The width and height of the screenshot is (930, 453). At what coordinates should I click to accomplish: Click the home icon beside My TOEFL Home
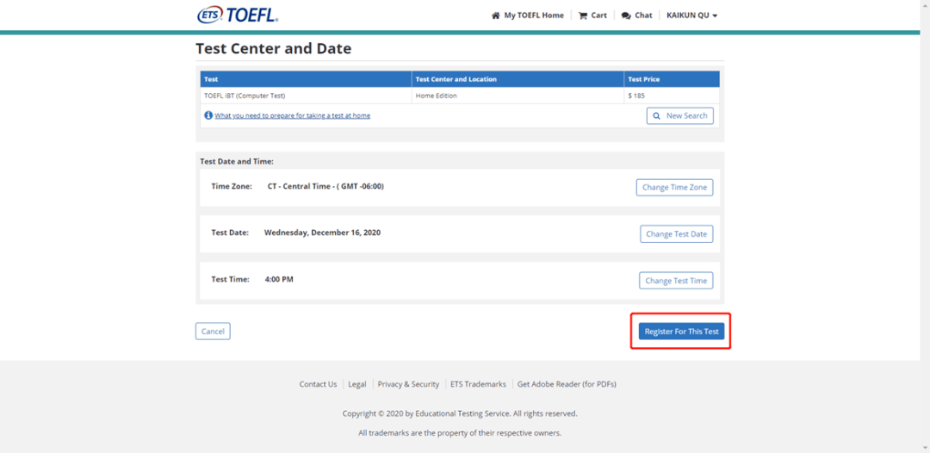496,16
